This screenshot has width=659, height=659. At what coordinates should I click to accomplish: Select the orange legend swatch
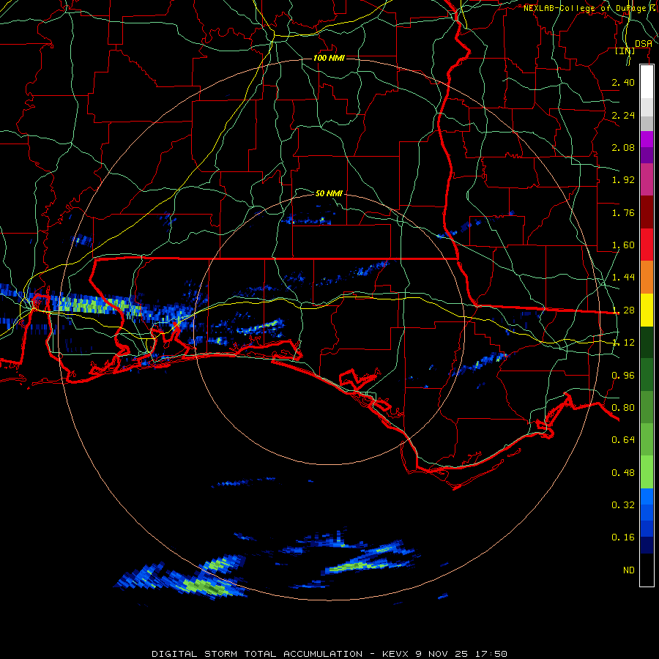(647, 278)
